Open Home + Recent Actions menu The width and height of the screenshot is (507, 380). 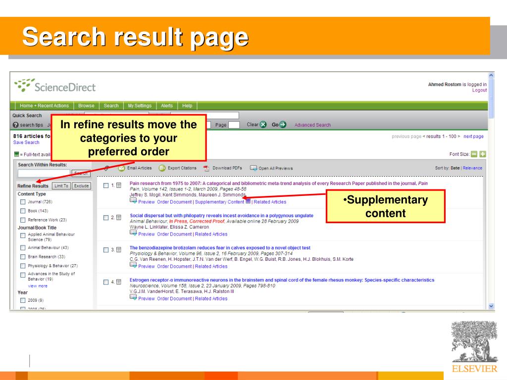(x=44, y=106)
